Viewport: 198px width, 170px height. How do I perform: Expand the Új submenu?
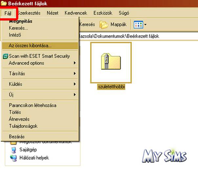[x=40, y=95]
